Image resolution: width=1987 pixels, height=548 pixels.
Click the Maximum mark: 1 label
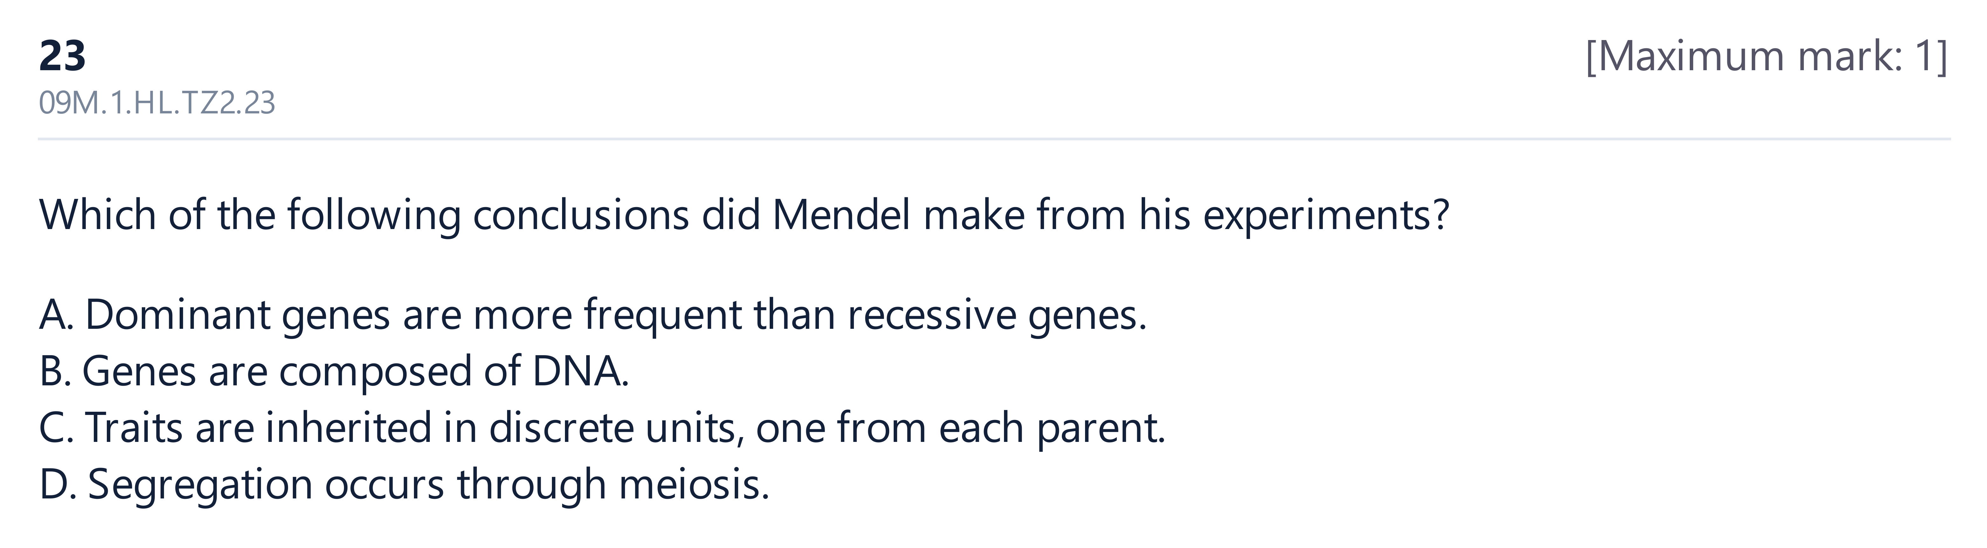coord(1766,56)
